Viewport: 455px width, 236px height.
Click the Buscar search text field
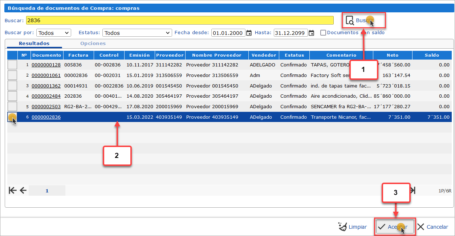[x=179, y=20]
